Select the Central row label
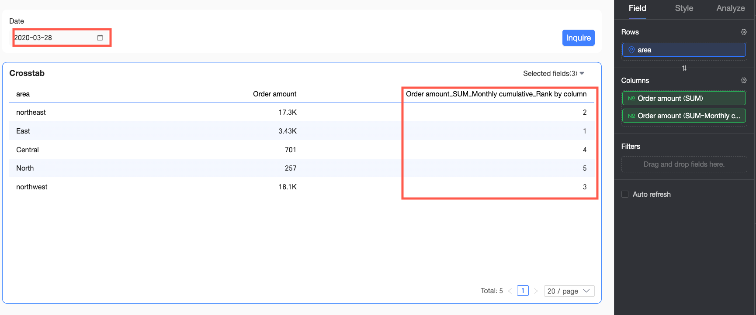Viewport: 756px width, 315px height. [28, 150]
